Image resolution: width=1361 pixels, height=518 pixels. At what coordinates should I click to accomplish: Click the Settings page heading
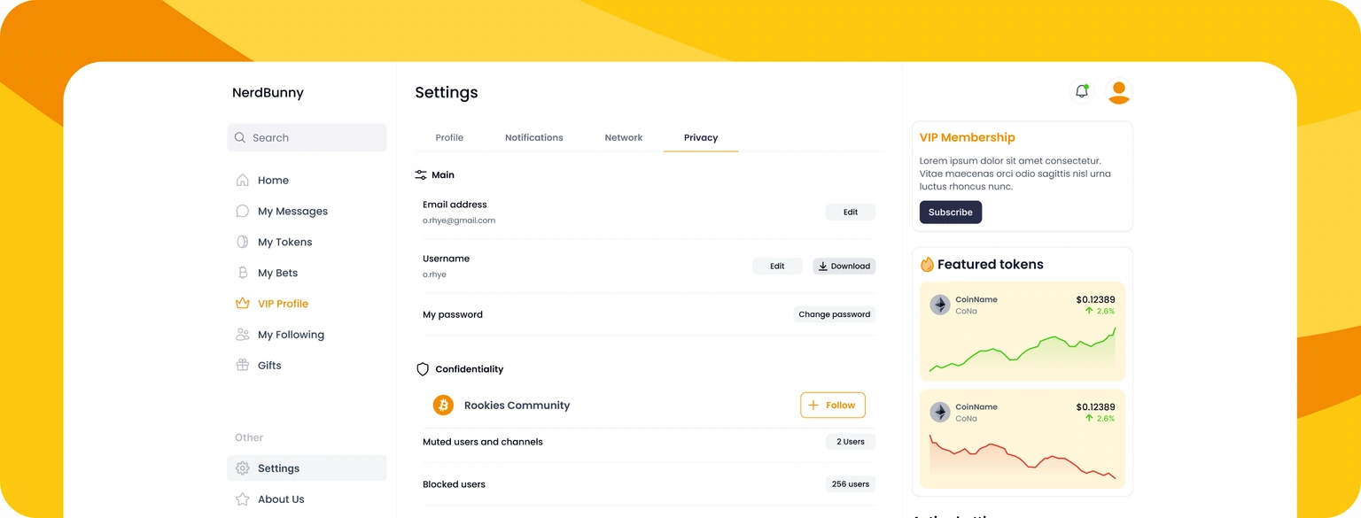pos(447,92)
